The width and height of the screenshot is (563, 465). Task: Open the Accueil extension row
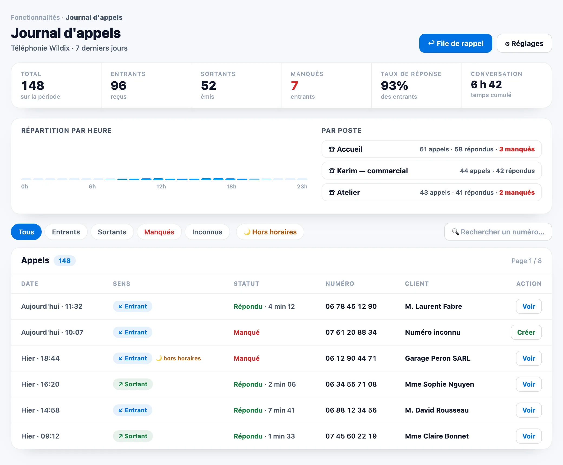[x=431, y=149]
